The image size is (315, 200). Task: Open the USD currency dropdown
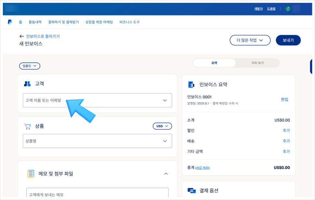coord(162,126)
